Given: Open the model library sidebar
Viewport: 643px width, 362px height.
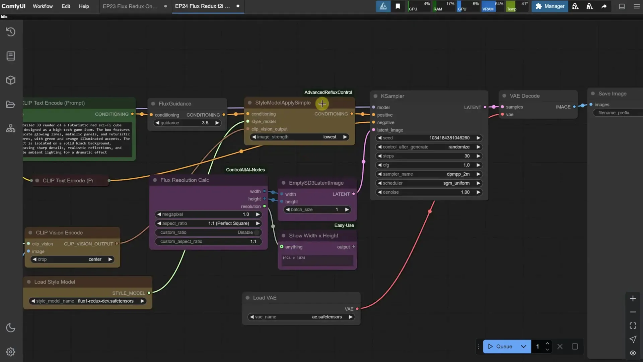Looking at the screenshot, I should point(10,80).
